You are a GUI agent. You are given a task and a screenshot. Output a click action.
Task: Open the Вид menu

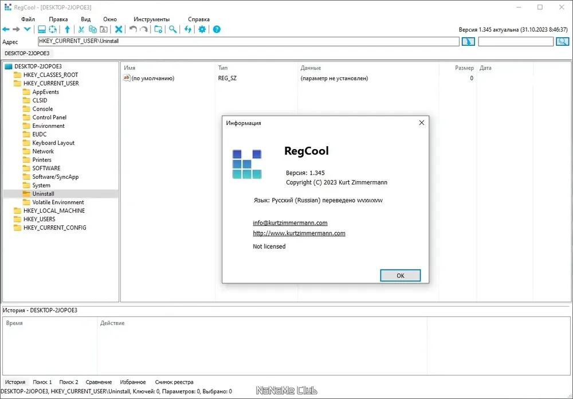tap(85, 19)
